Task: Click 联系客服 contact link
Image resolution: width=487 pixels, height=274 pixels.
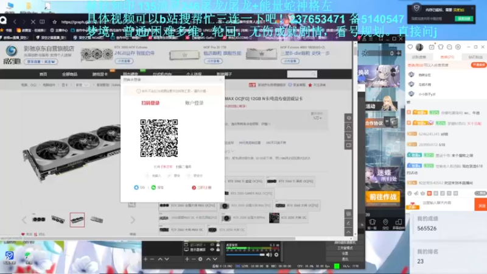Action: coord(297,85)
